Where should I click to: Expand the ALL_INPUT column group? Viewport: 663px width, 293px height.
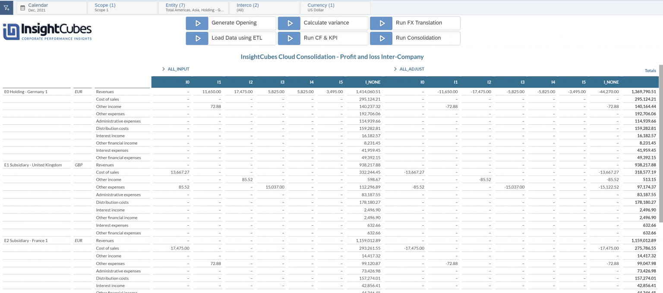(164, 69)
